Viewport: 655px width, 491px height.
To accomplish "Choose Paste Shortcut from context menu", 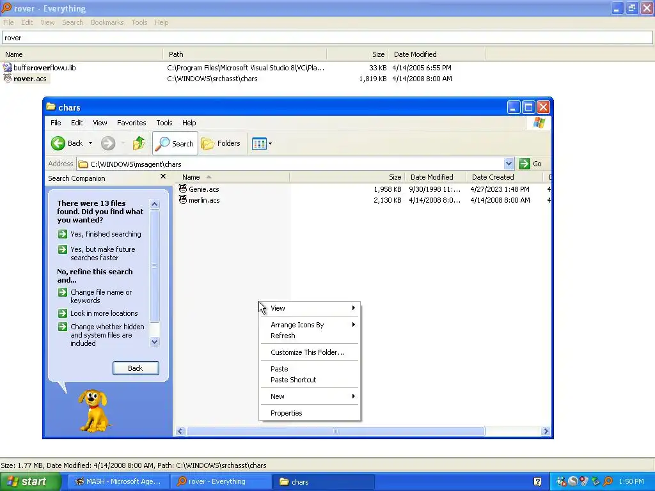I will [x=310, y=380].
